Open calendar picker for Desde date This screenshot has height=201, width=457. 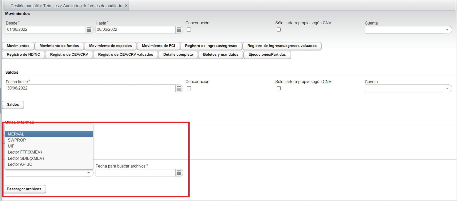click(x=89, y=30)
